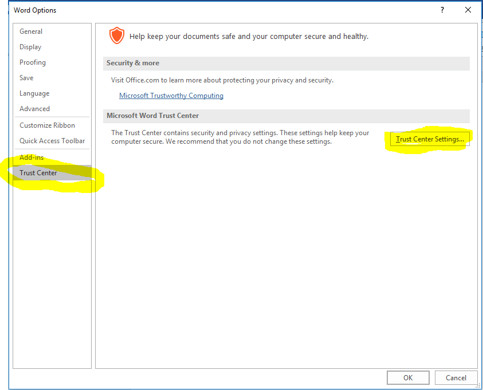
Task: Click the Word Options title text
Action: [35, 10]
